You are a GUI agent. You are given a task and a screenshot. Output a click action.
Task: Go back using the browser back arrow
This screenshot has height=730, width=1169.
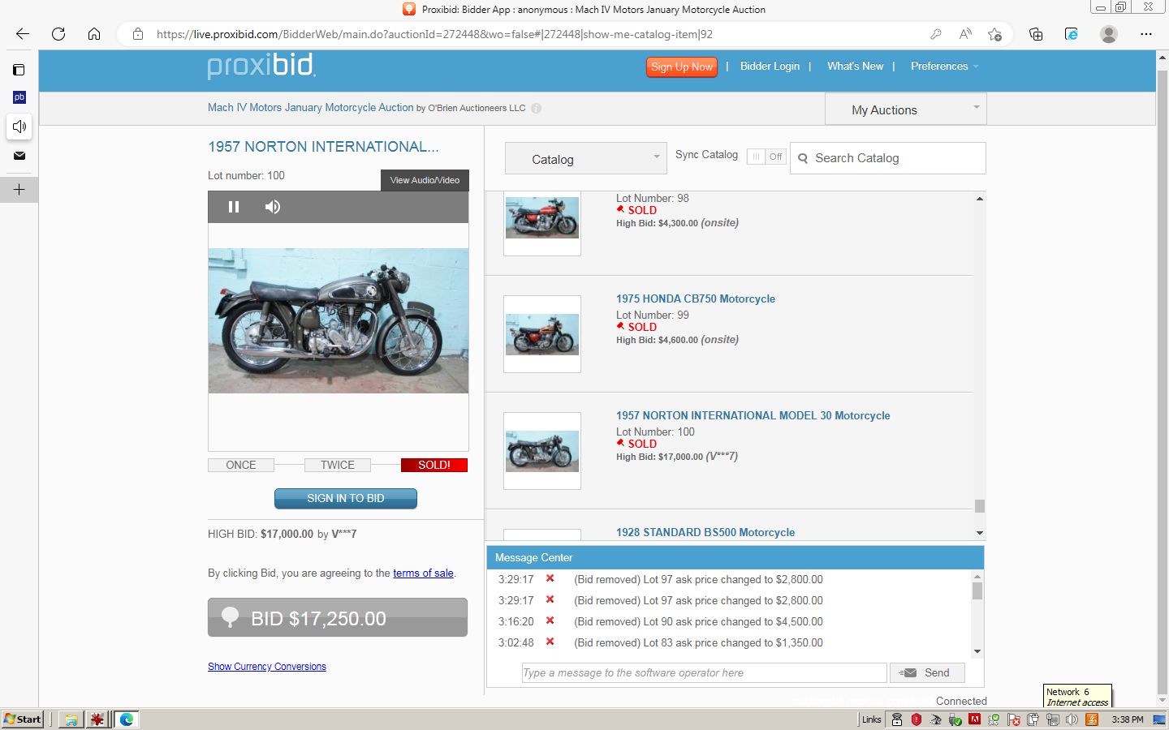click(x=23, y=34)
